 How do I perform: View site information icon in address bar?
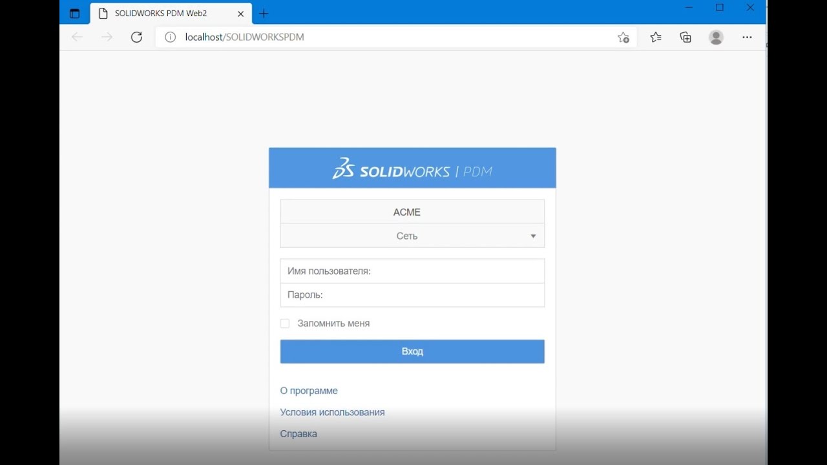click(x=170, y=37)
